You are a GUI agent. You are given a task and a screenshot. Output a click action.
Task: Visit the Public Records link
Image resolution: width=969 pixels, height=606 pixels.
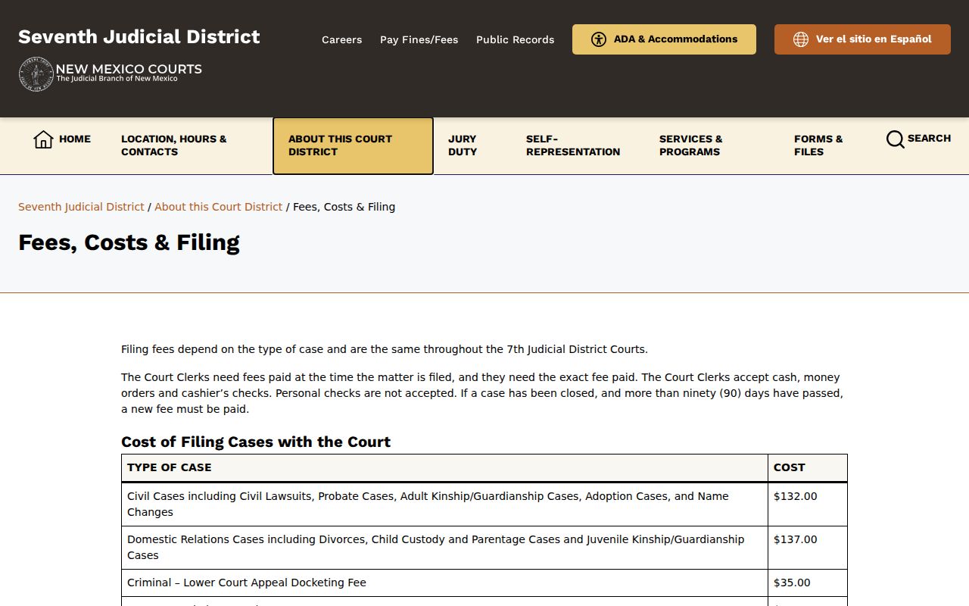[x=515, y=39]
